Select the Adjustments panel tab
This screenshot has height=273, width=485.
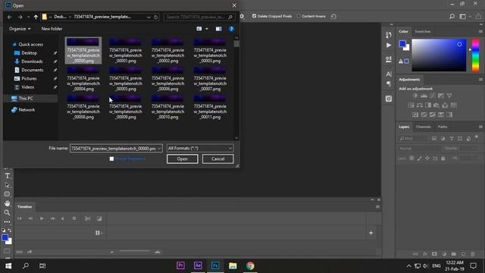pos(409,80)
